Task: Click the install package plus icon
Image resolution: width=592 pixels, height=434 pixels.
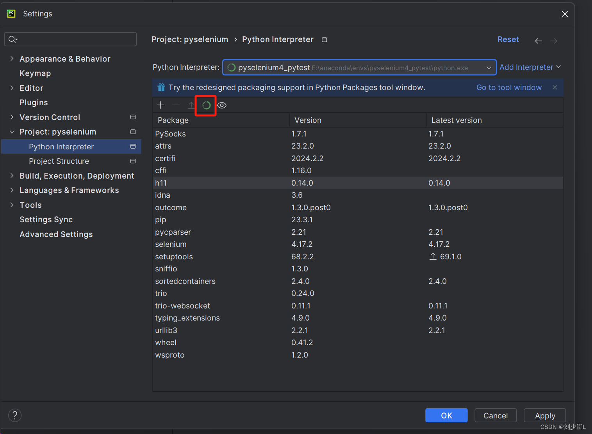Action: [160, 105]
